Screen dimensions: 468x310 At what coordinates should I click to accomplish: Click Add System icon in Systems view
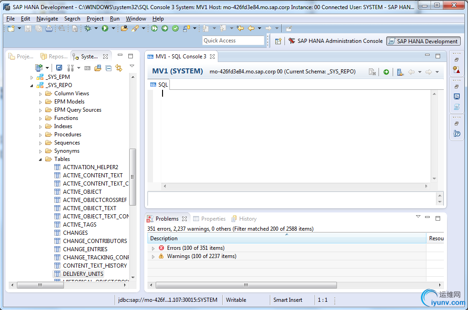coord(38,68)
